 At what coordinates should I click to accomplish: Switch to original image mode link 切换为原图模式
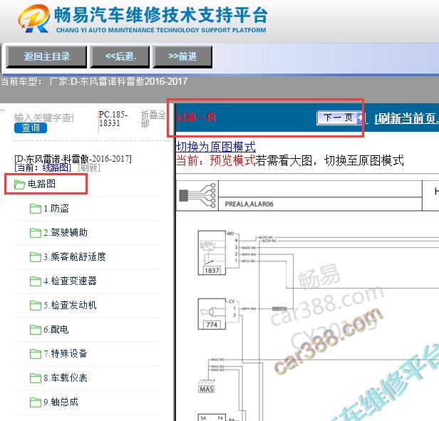(216, 147)
